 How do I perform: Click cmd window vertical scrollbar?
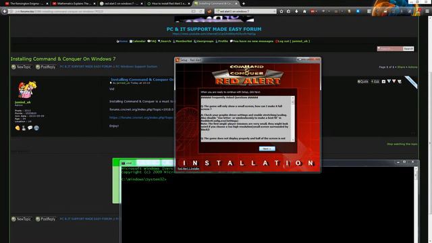[416, 205]
